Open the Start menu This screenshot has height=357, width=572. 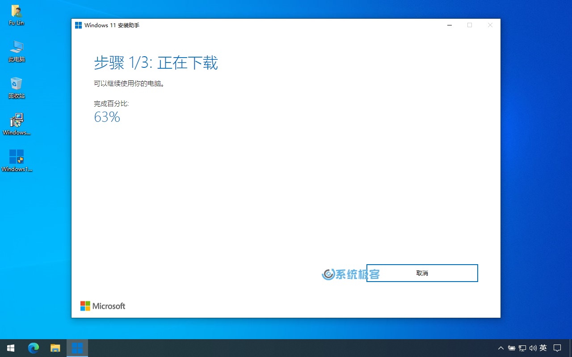tap(11, 348)
